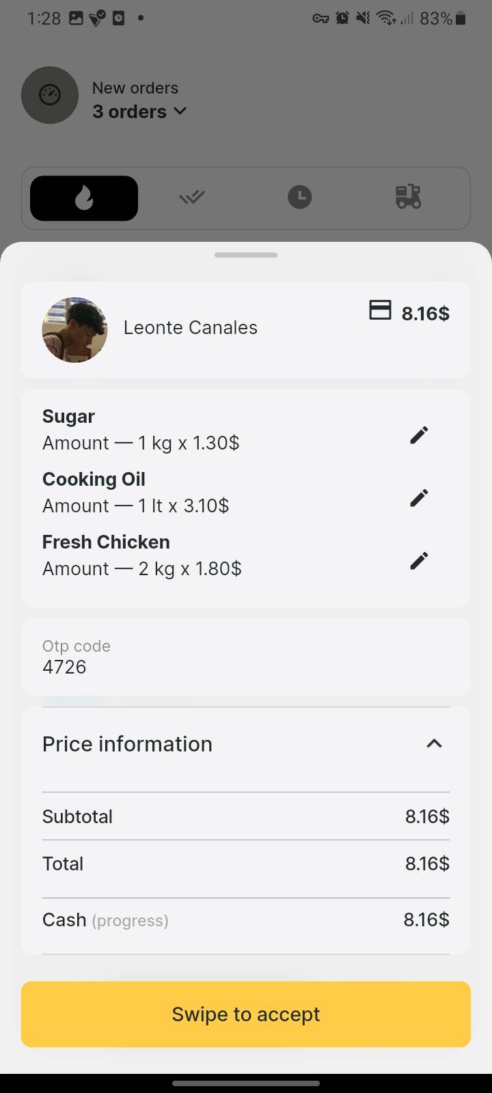Image resolution: width=492 pixels, height=1093 pixels.
Task: Tap the 8.16$ order total at top
Action: pos(425,314)
